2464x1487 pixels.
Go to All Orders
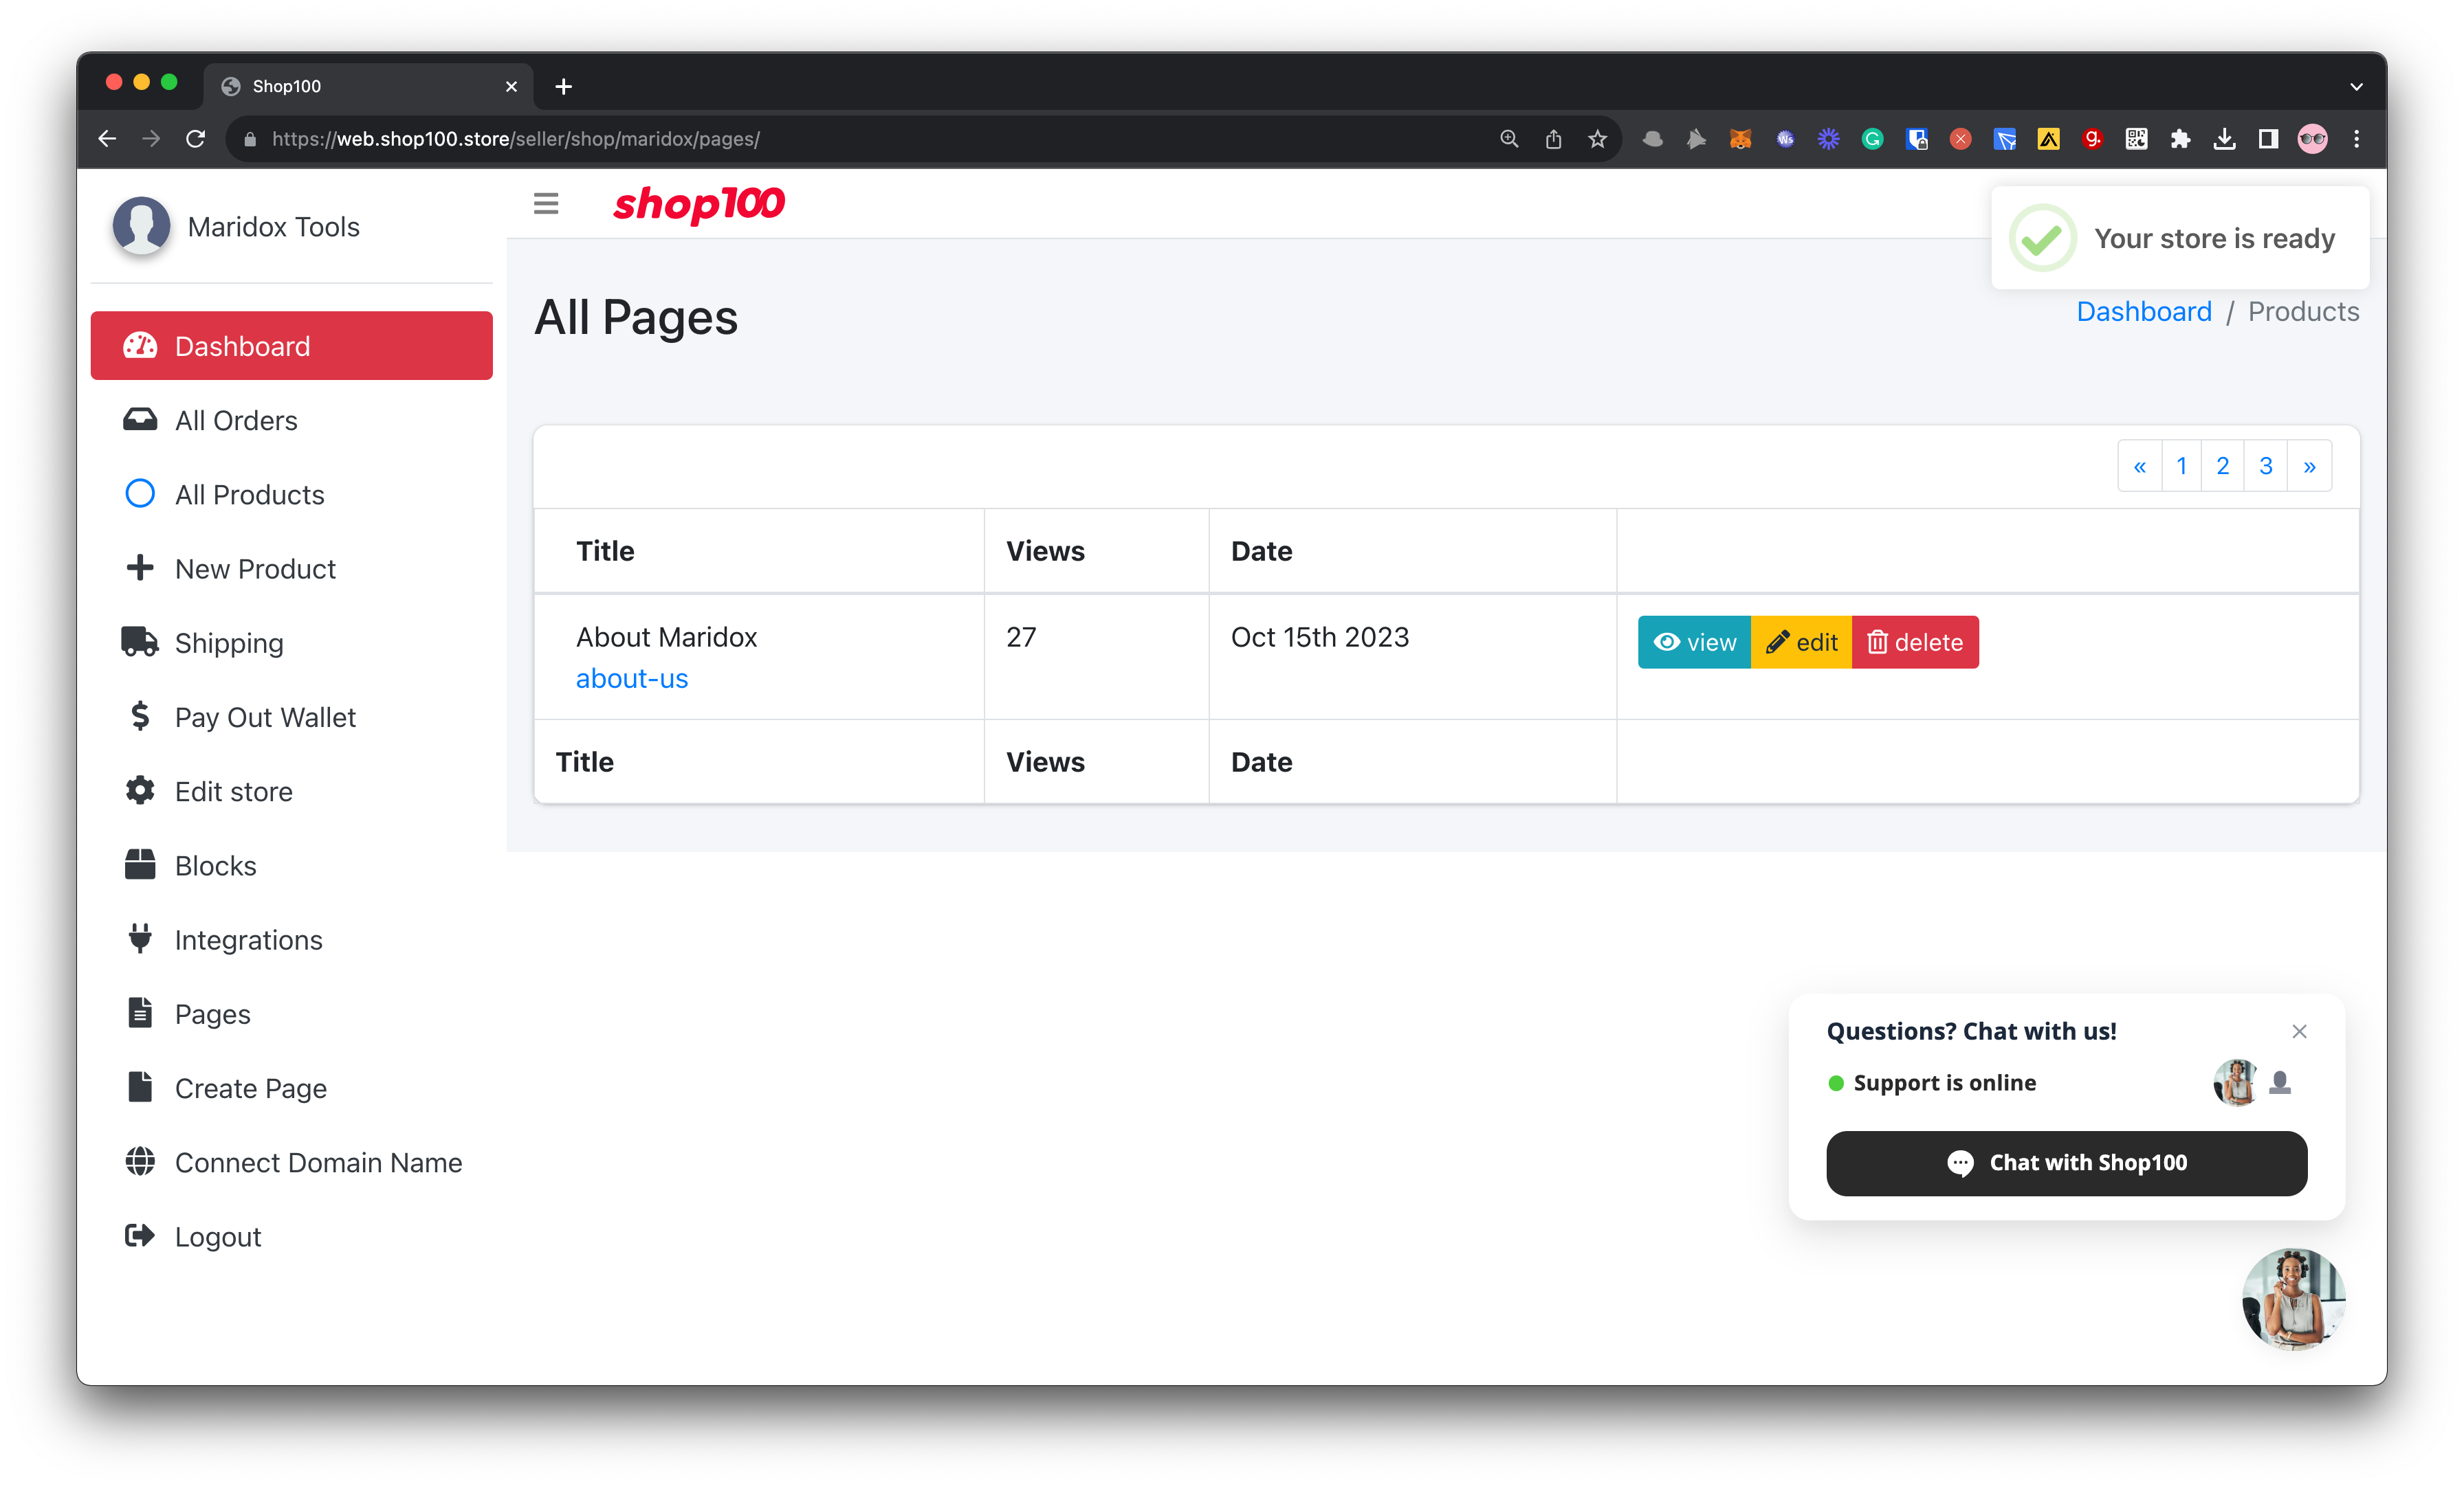(291, 420)
